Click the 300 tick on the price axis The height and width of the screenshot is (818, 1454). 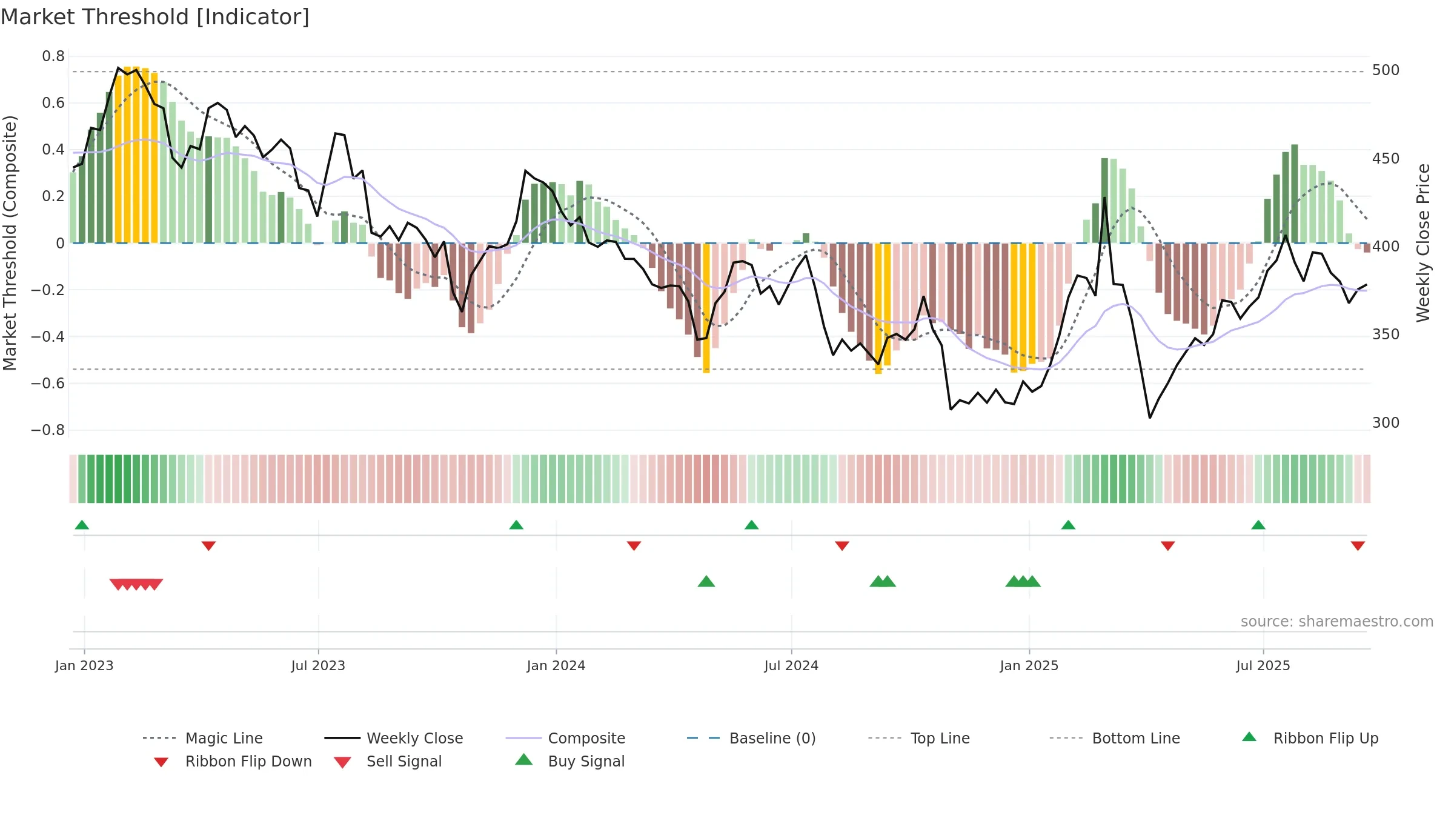pyautogui.click(x=1386, y=423)
